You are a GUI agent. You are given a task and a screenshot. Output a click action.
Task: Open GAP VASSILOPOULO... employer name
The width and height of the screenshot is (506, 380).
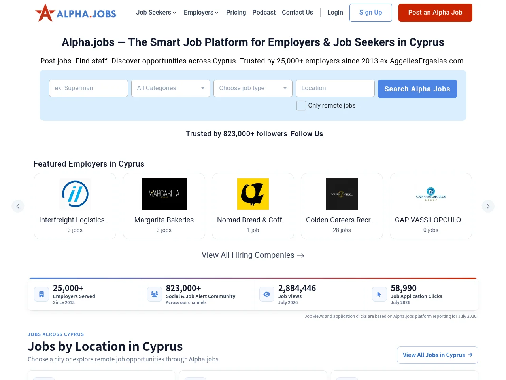(x=430, y=220)
